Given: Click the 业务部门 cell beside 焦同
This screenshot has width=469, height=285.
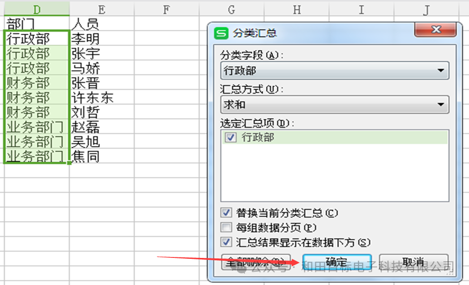Looking at the screenshot, I should pyautogui.click(x=37, y=156).
